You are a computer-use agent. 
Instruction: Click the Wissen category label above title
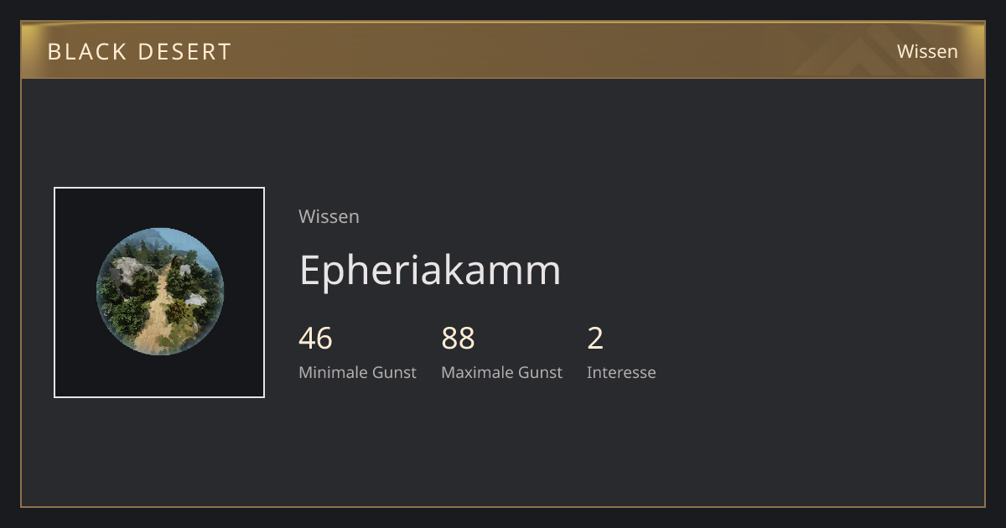tap(329, 216)
